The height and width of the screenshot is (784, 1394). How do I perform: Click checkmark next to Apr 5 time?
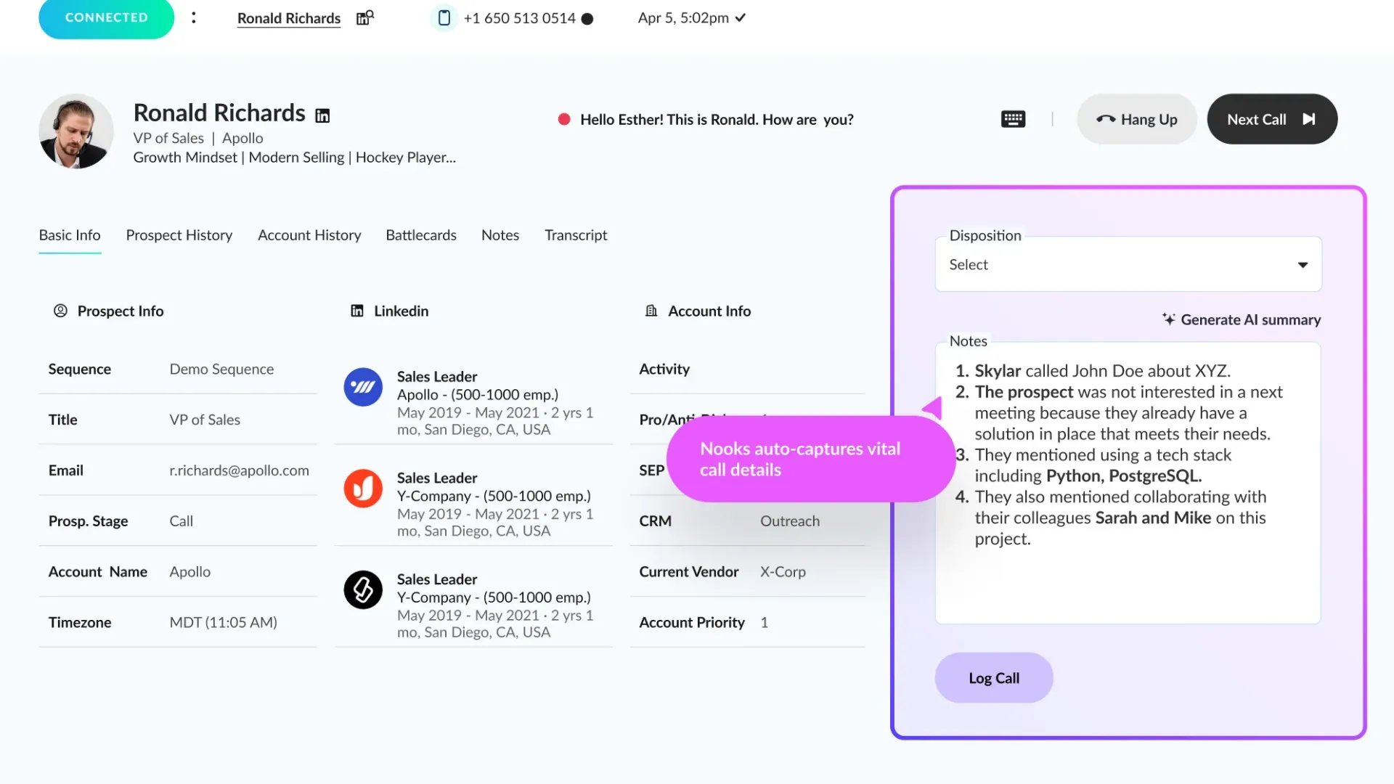740,18
